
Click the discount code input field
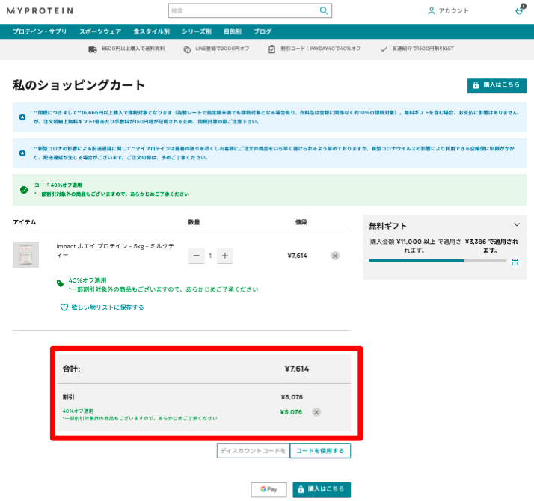(253, 451)
